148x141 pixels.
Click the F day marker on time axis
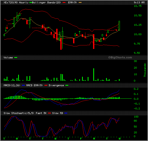(x=81, y=138)
